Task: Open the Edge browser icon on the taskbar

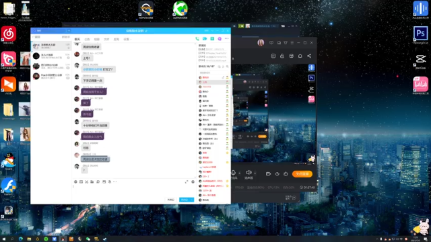Action: pos(21,239)
